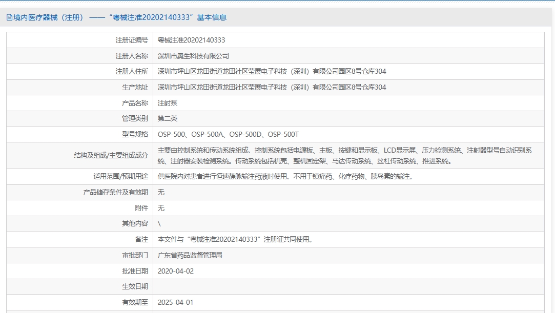The width and height of the screenshot is (555, 313).
Task: Select intended use text 供医院内对患者进行恒速静脉输注
Action: pos(285,176)
